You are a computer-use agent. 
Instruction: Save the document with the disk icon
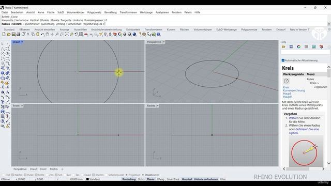coord(13,34)
